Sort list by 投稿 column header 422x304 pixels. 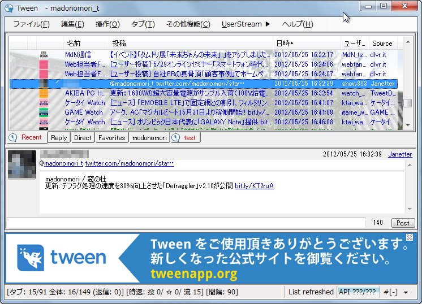coord(191,44)
